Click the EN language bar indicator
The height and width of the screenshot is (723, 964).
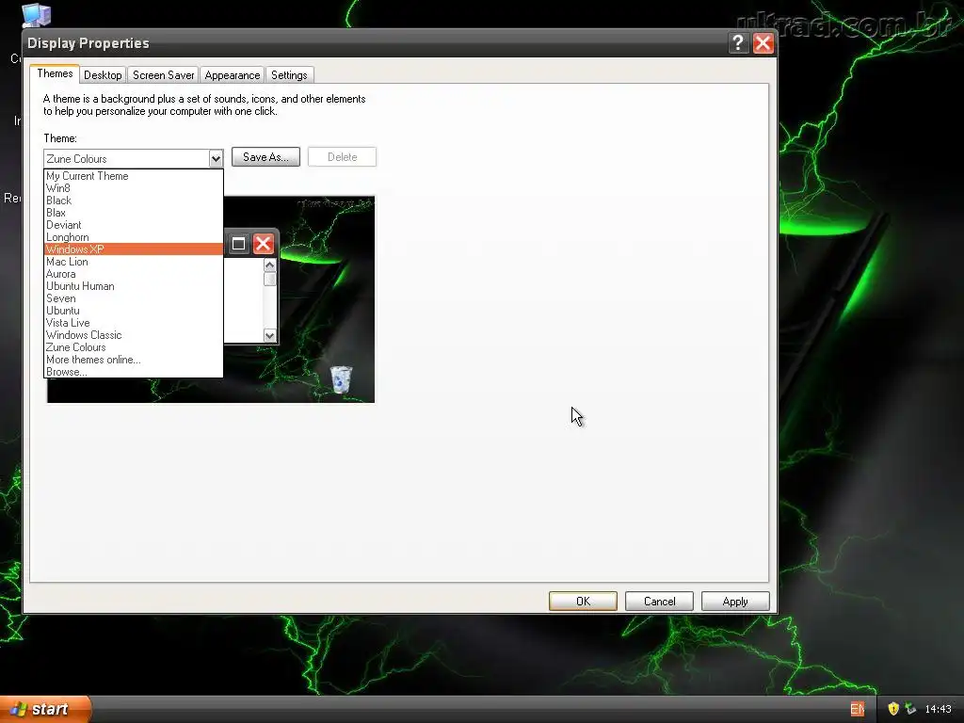tap(857, 709)
